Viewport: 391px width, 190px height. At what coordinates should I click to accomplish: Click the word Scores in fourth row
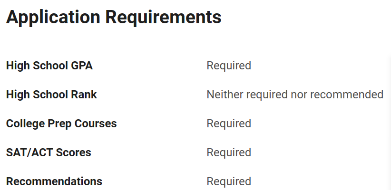pos(74,152)
